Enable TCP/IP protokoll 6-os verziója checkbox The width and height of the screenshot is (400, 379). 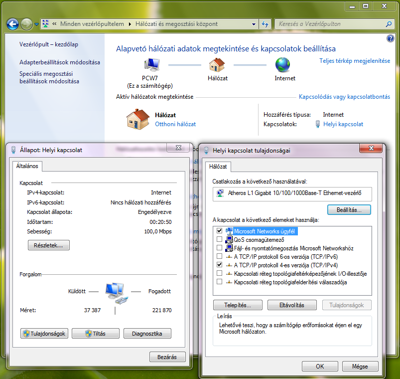220,256
